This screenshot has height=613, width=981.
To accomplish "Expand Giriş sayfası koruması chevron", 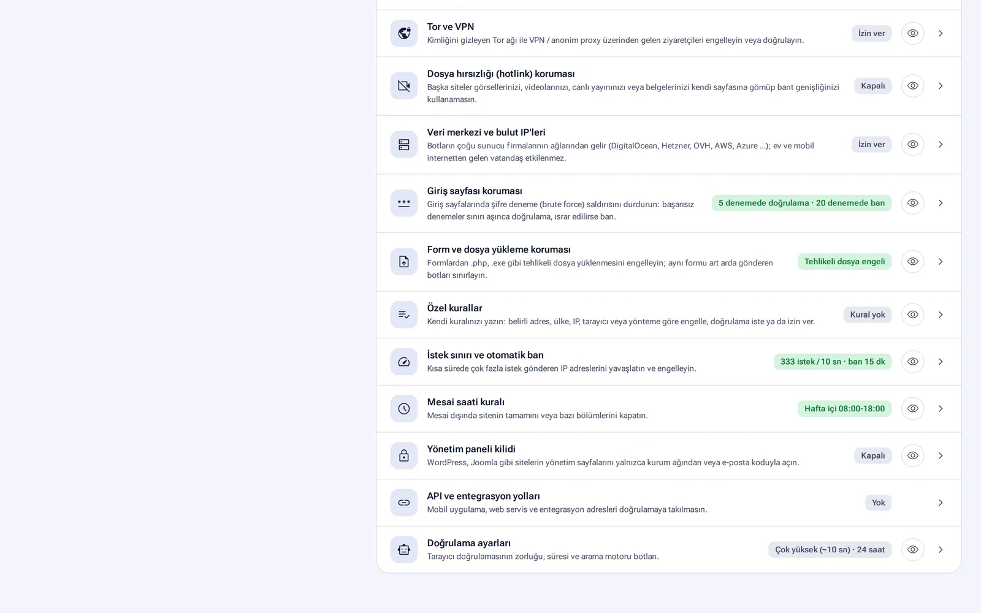I will (941, 203).
